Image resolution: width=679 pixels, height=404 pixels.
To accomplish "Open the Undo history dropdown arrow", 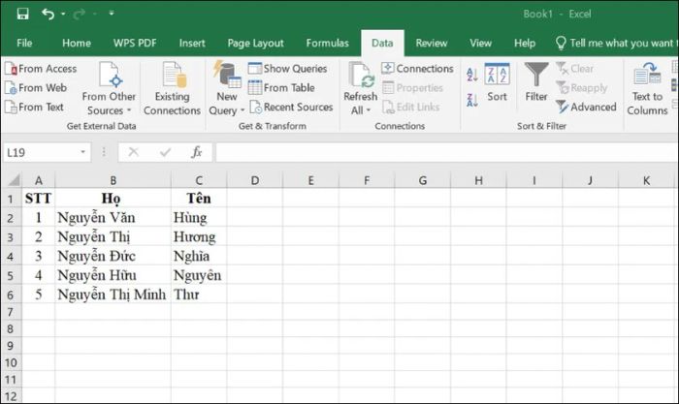I will (63, 14).
